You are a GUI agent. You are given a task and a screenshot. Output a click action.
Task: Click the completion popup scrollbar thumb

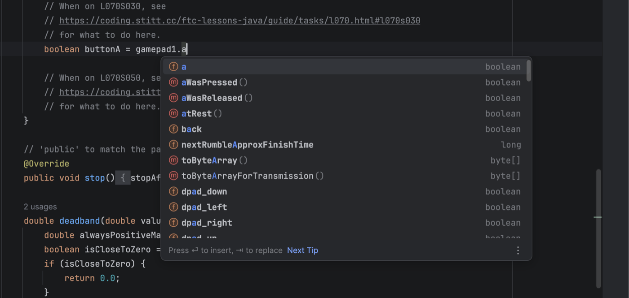pos(529,71)
